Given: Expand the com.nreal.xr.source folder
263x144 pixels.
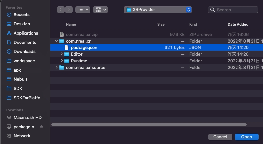Looking at the screenshot, I should [x=57, y=68].
